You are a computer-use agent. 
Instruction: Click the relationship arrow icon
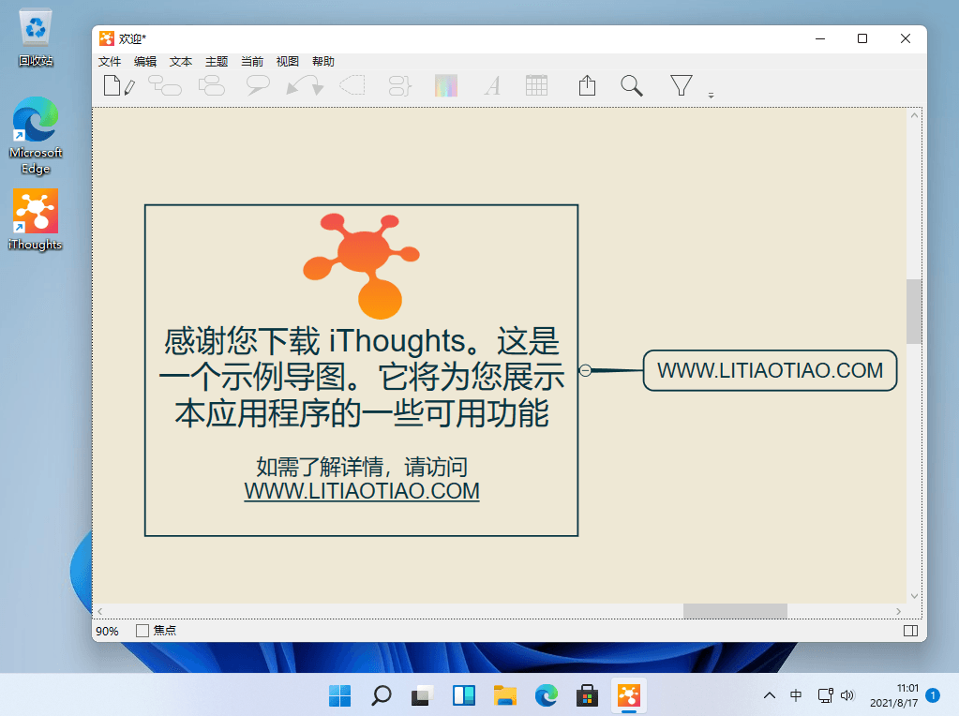tap(305, 85)
